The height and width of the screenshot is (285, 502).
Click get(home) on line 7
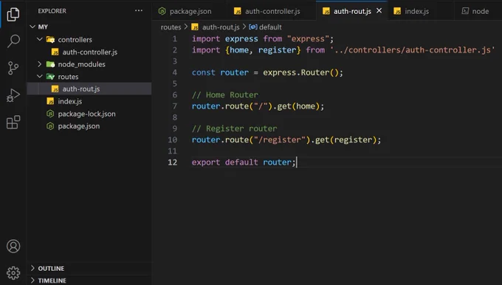pos(298,106)
